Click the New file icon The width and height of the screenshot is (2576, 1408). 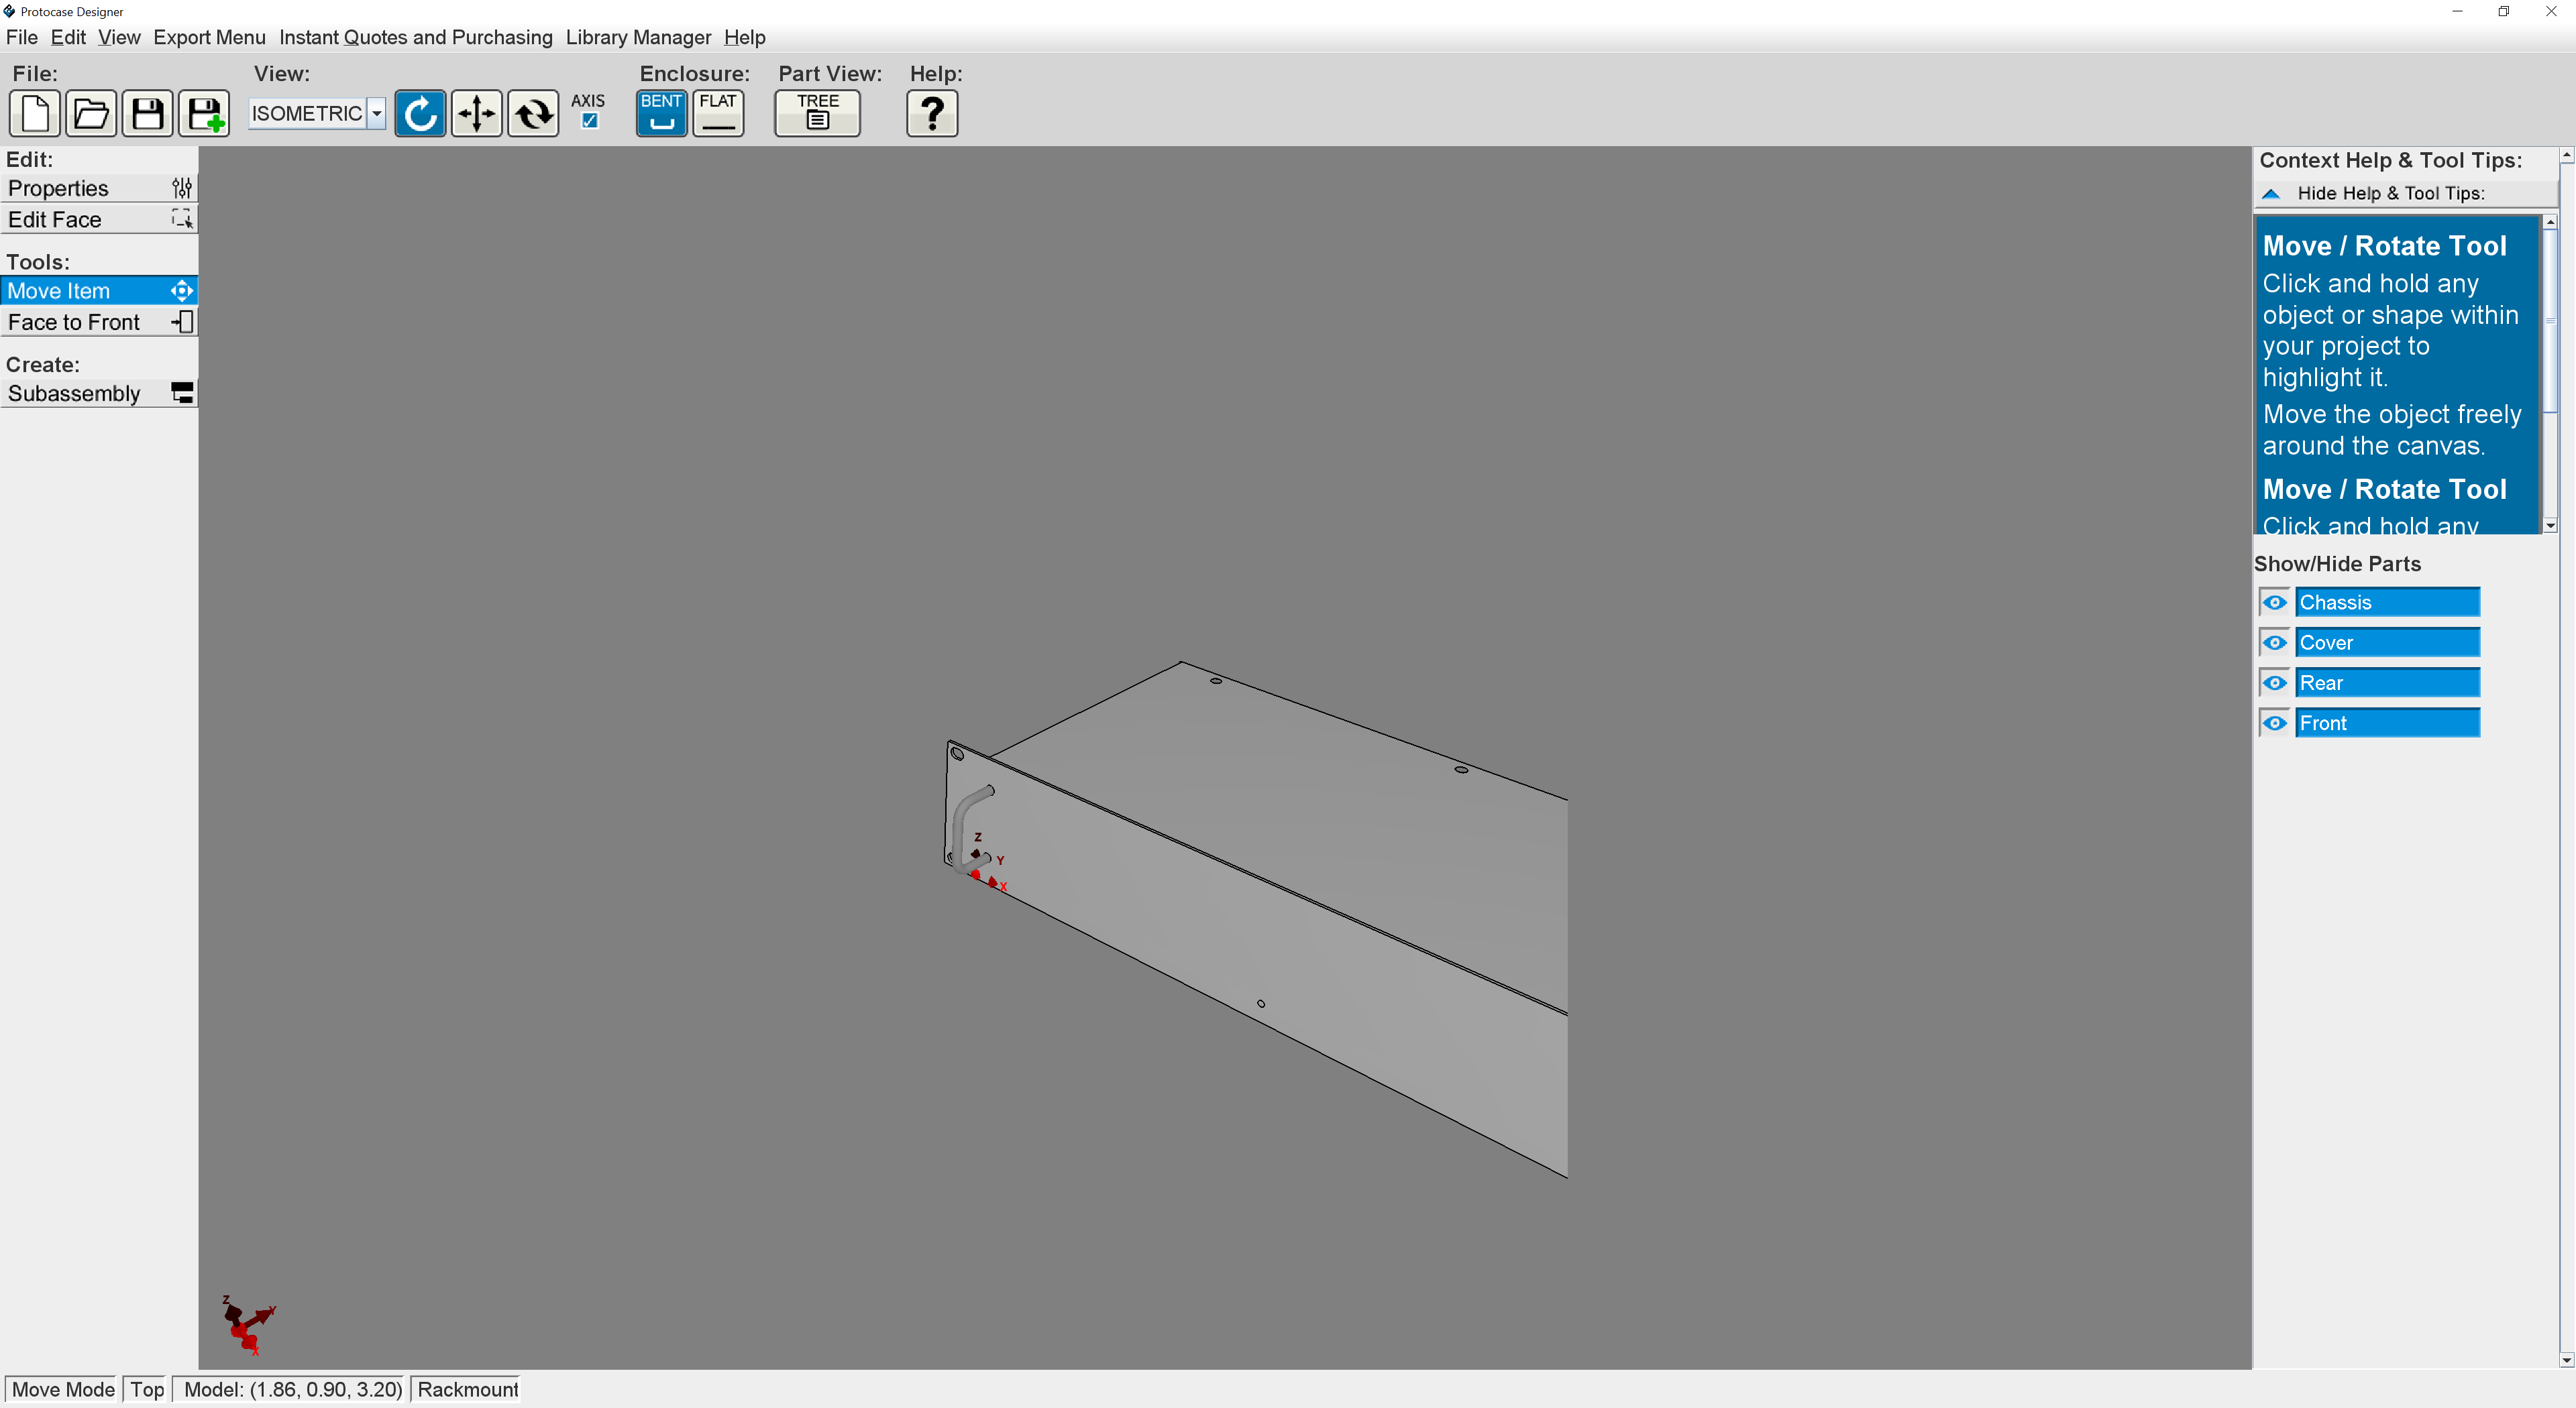click(35, 113)
